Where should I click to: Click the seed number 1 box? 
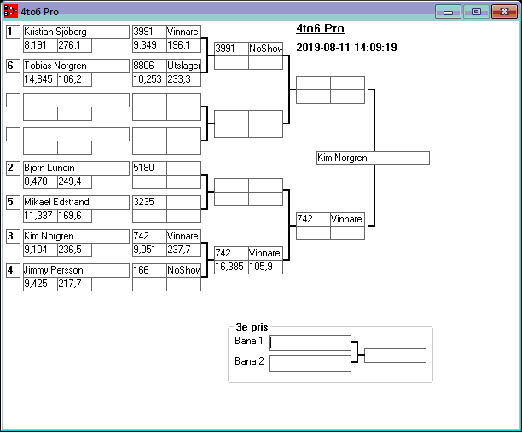12,32
